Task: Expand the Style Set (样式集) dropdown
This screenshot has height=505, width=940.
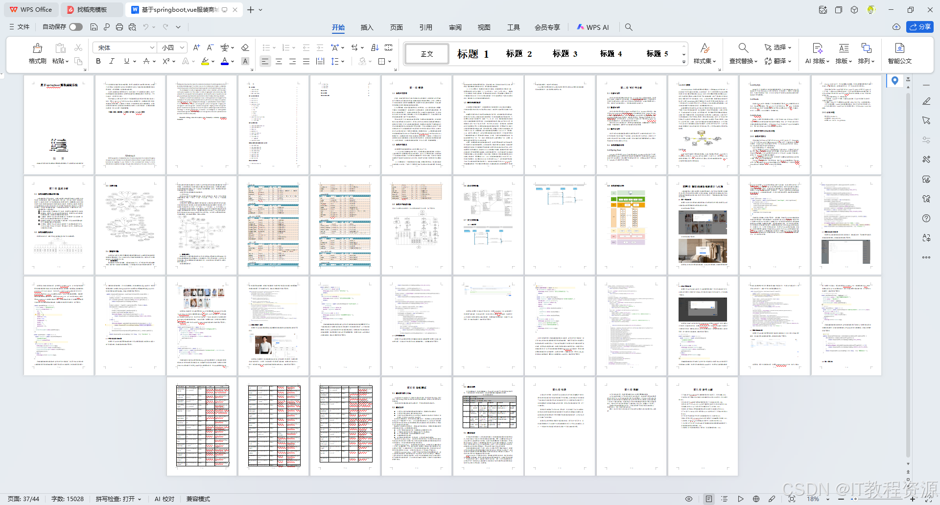Action: tap(705, 61)
